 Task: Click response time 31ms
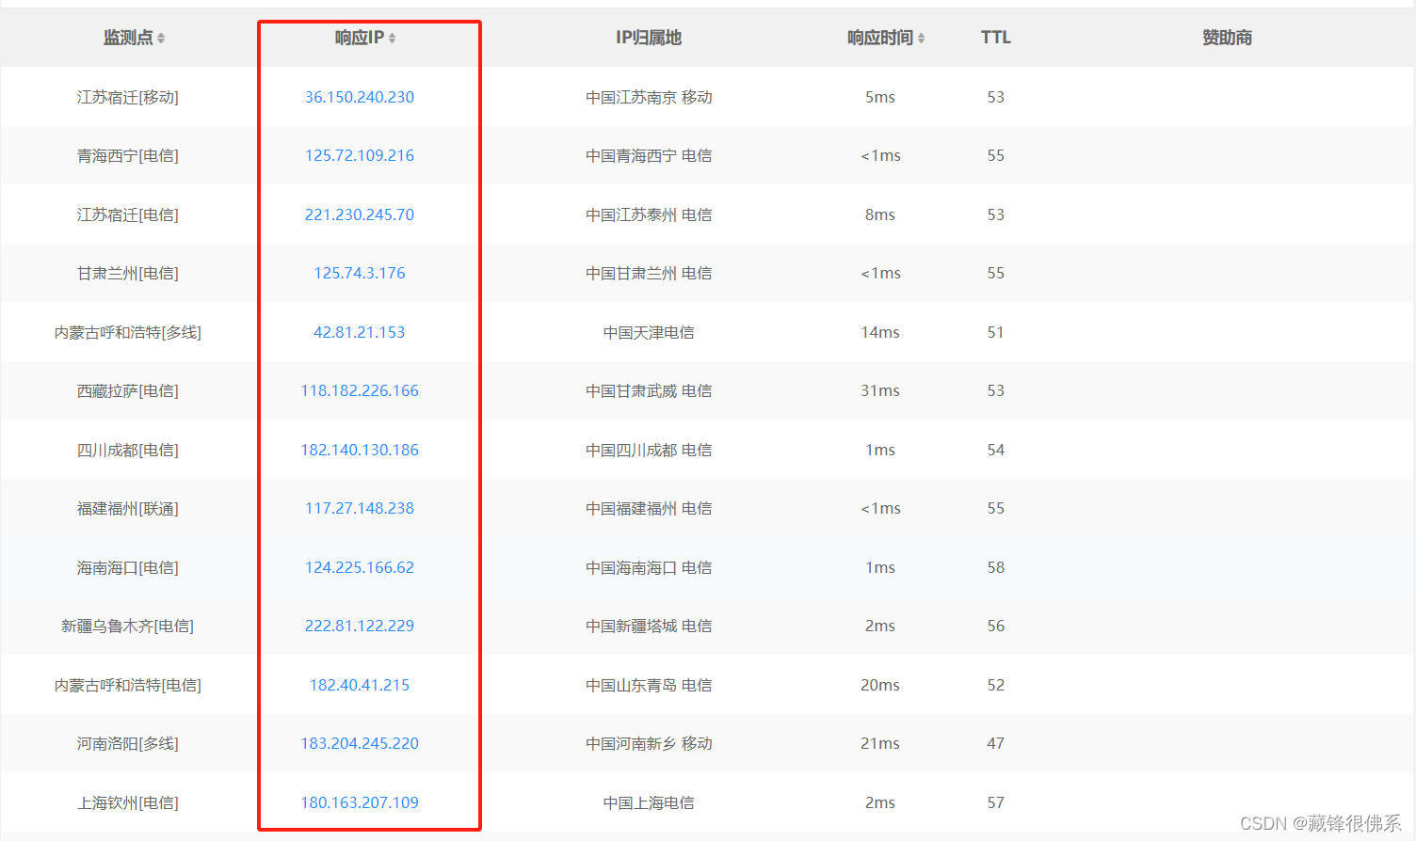880,390
